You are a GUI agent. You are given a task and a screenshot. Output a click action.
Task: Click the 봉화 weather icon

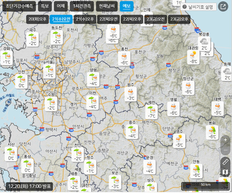(212, 133)
